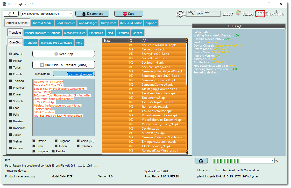Check the French language option
The width and height of the screenshot is (291, 188).
pos(11,74)
